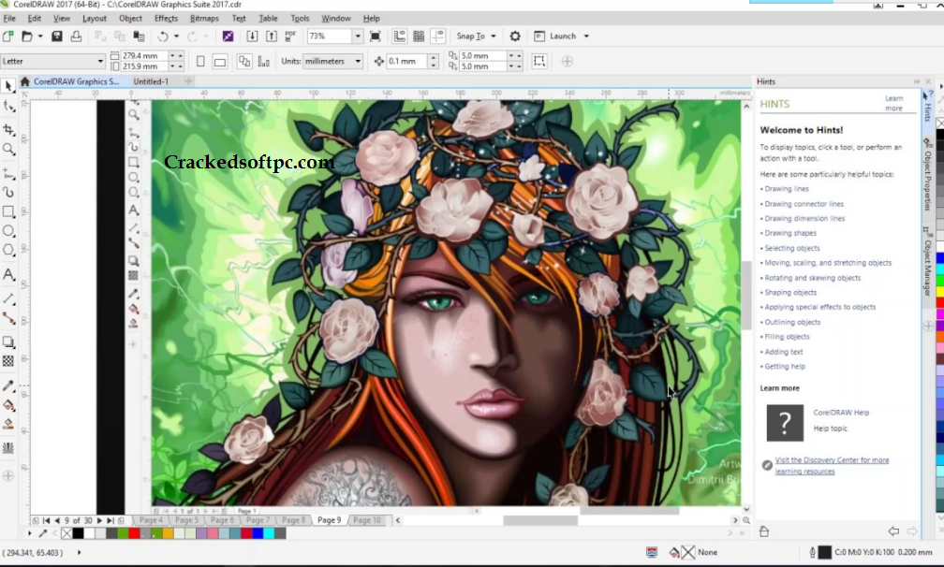Click the Paste icon in toolbar

click(x=139, y=36)
